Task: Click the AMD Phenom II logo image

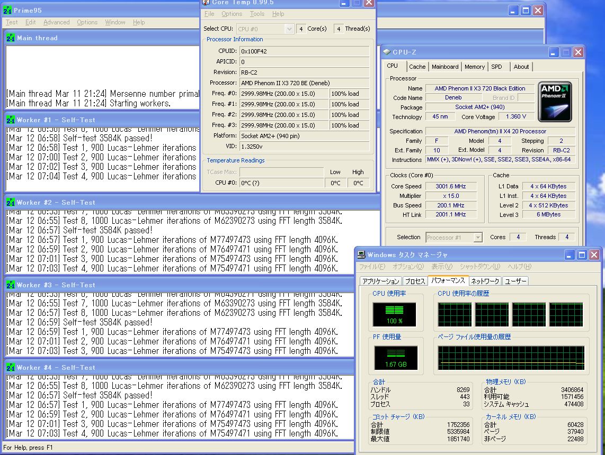Action: coord(555,102)
